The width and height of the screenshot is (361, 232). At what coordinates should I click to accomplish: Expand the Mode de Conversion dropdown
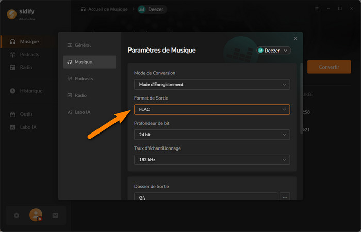(x=211, y=84)
